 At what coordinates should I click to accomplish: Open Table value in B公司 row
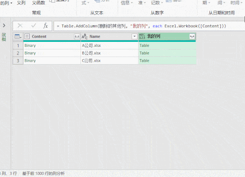145,53
